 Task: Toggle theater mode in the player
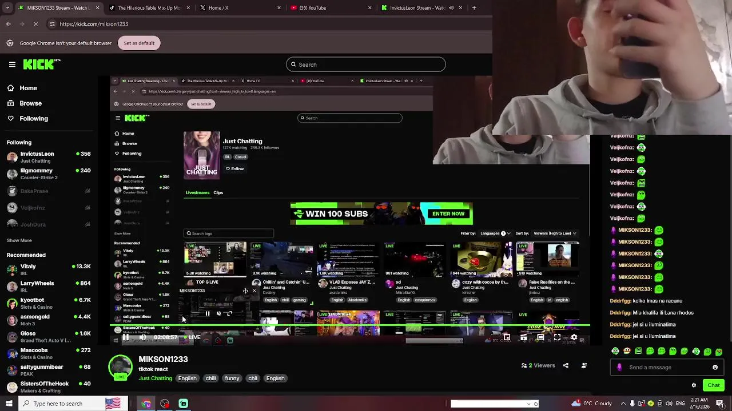540,337
